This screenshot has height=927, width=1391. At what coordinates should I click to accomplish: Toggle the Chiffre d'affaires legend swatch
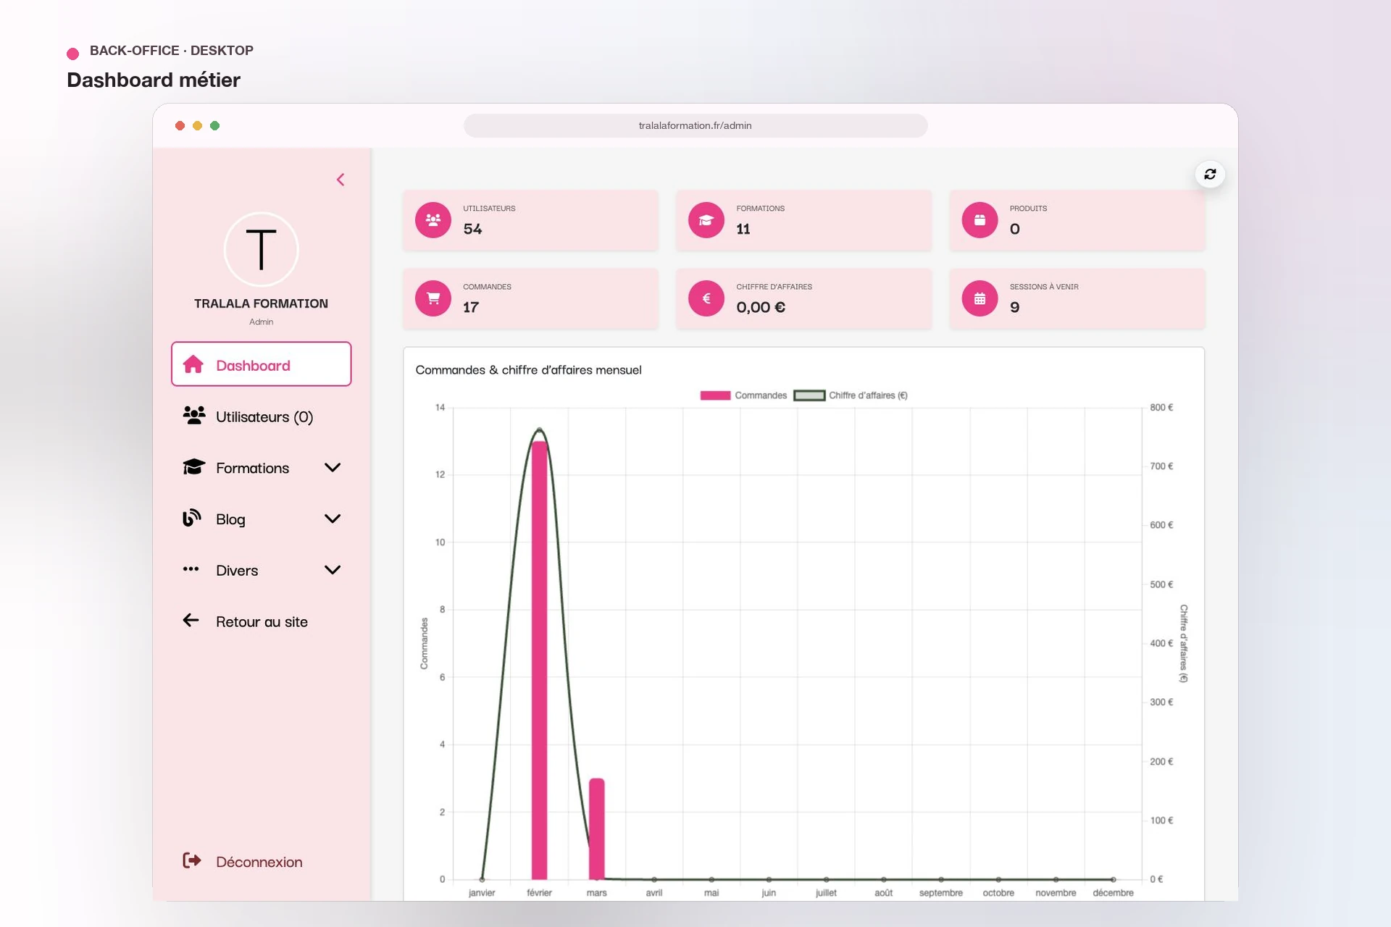click(x=809, y=395)
